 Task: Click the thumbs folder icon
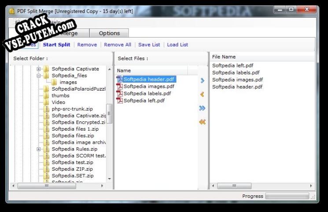point(46,95)
